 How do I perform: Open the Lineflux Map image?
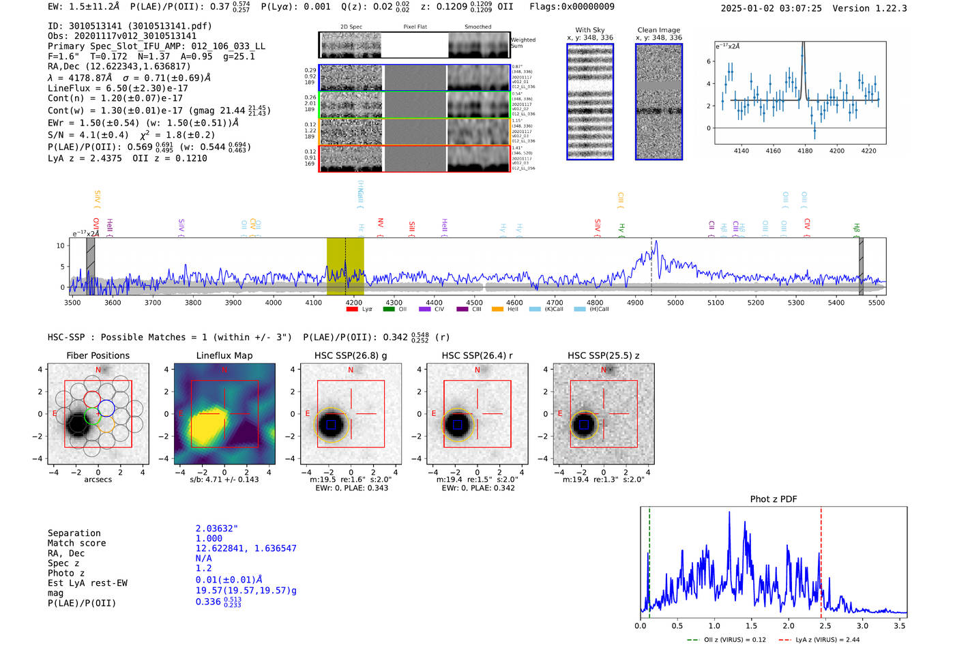(x=224, y=414)
